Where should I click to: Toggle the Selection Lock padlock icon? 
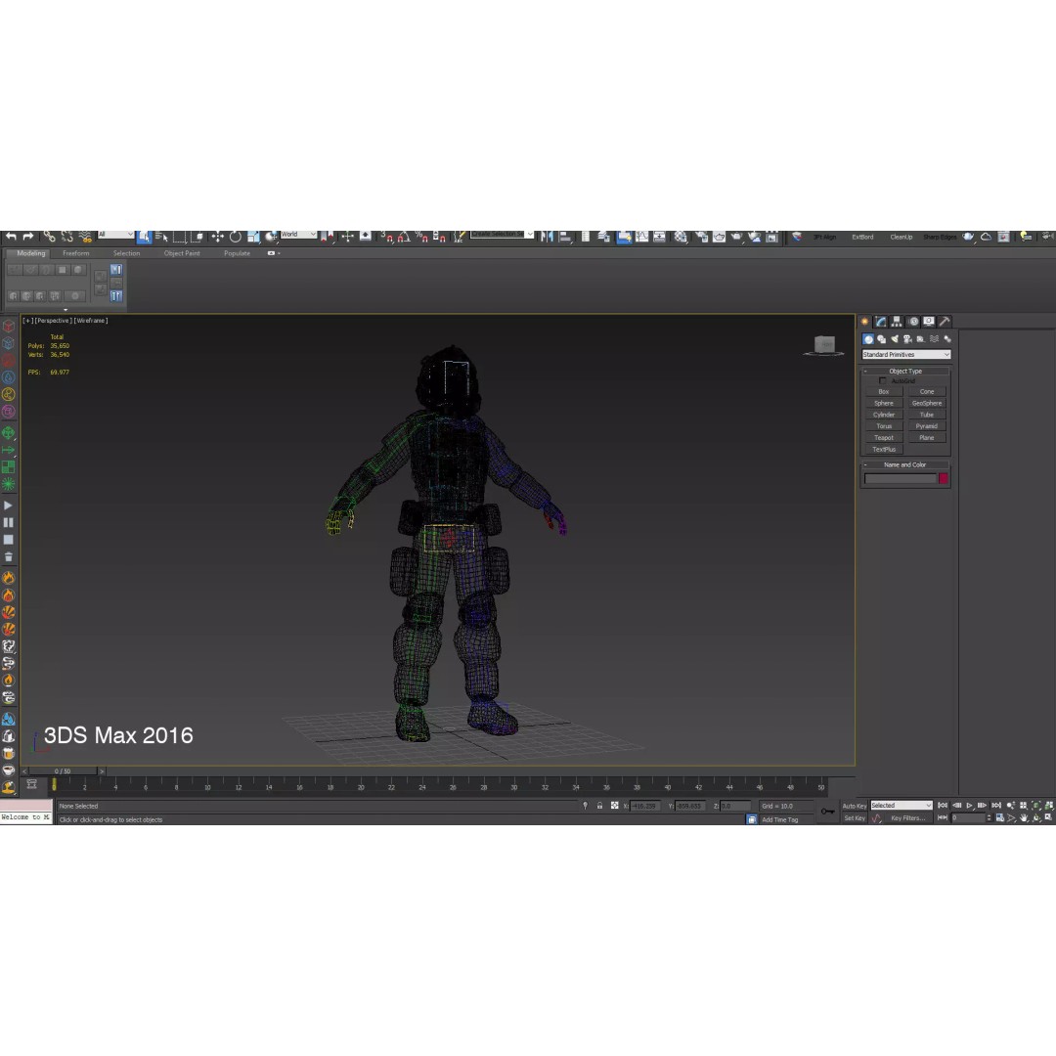click(599, 806)
